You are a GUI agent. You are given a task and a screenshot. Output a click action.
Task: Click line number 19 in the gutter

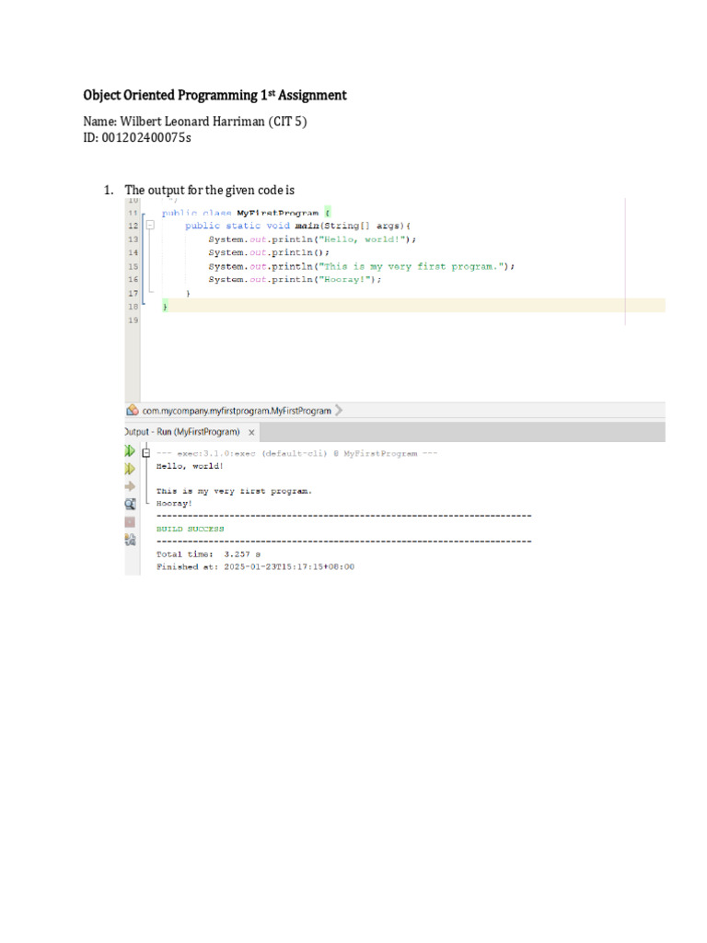click(133, 320)
